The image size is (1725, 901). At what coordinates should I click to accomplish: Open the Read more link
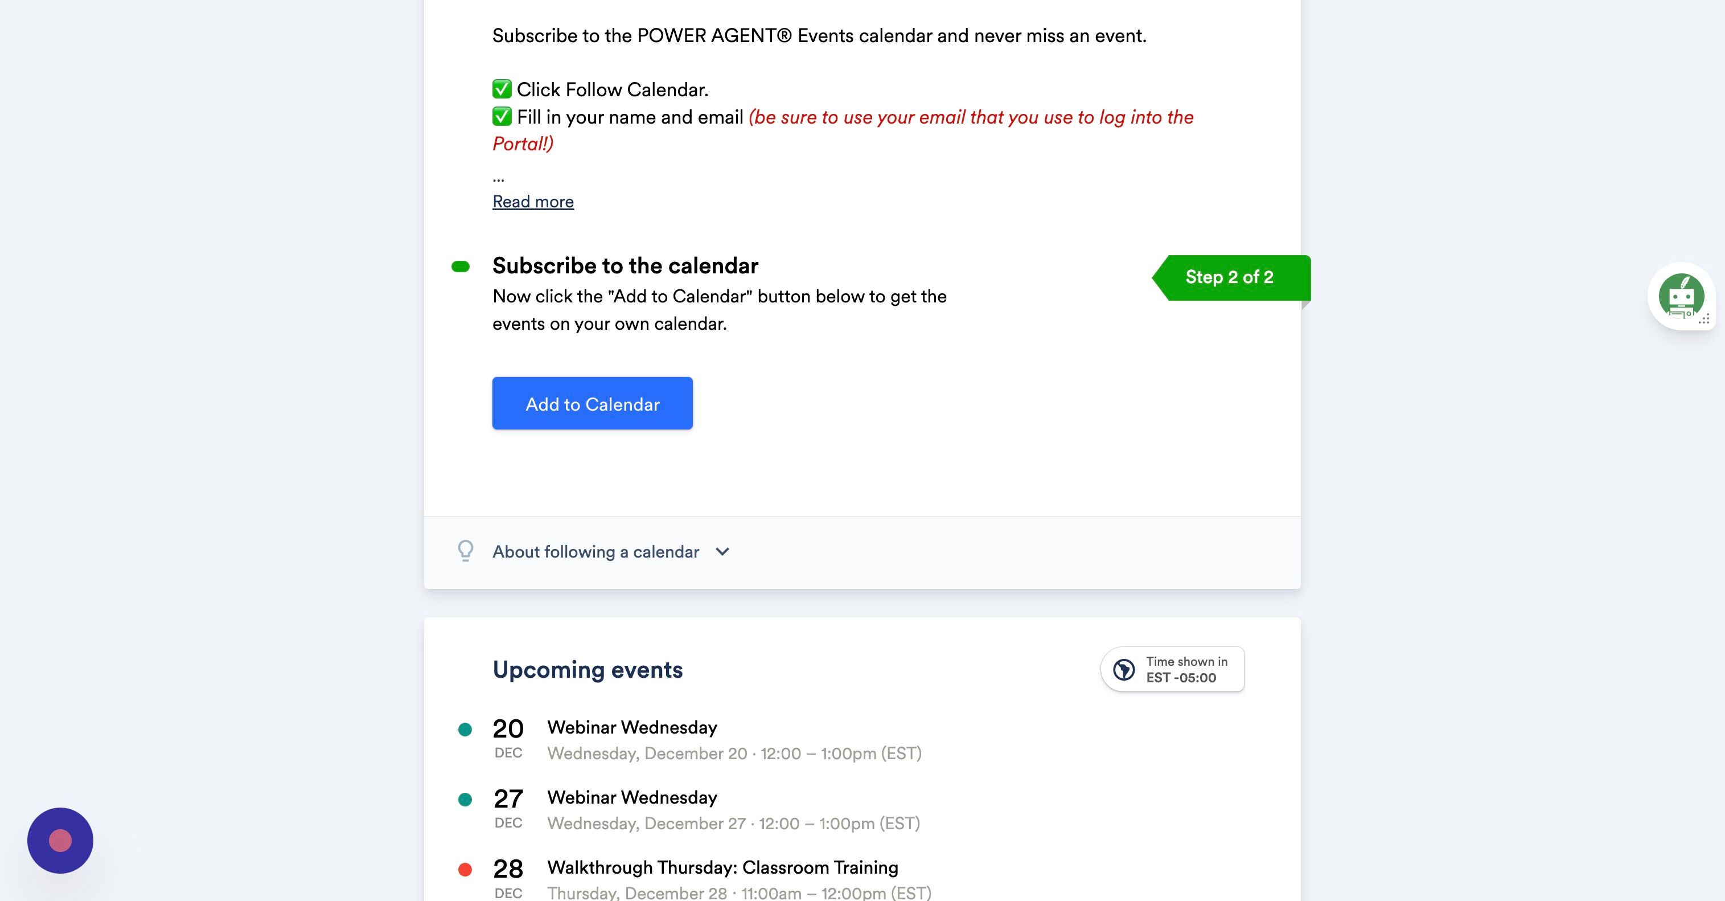coord(533,202)
